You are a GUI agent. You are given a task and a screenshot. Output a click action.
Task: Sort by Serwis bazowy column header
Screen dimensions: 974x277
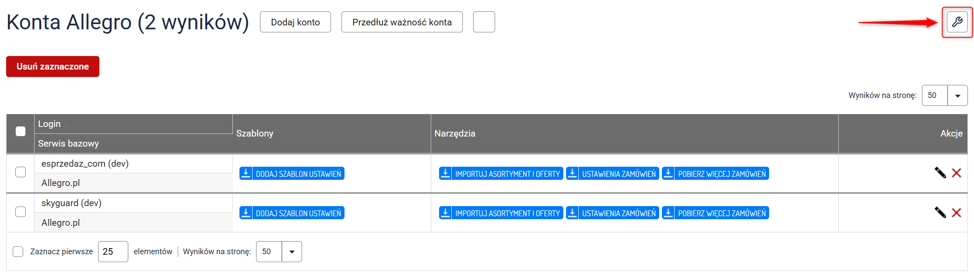[68, 144]
